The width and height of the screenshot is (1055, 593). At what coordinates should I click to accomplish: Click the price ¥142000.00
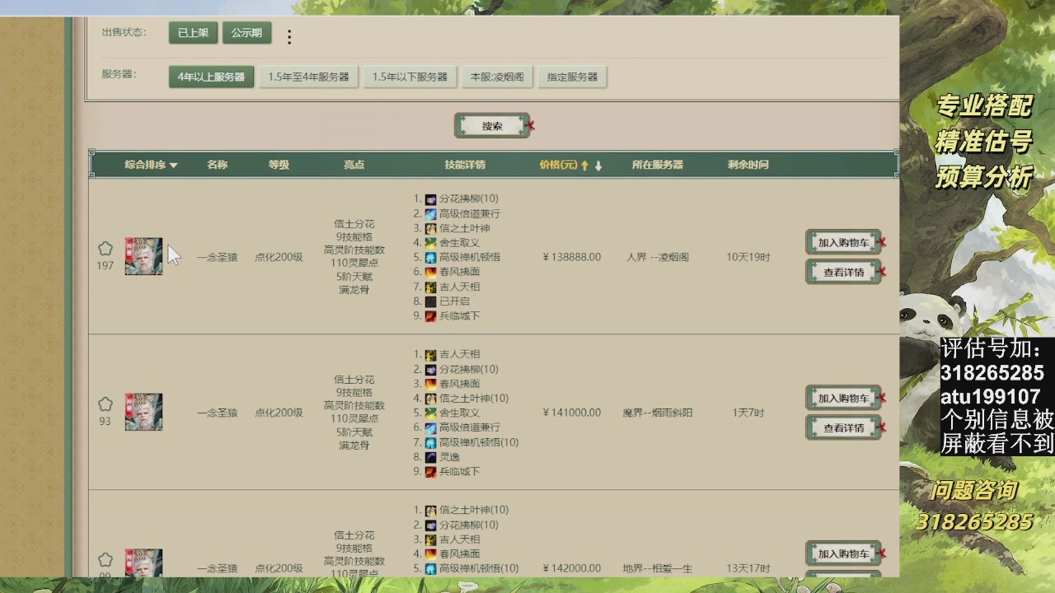click(572, 568)
